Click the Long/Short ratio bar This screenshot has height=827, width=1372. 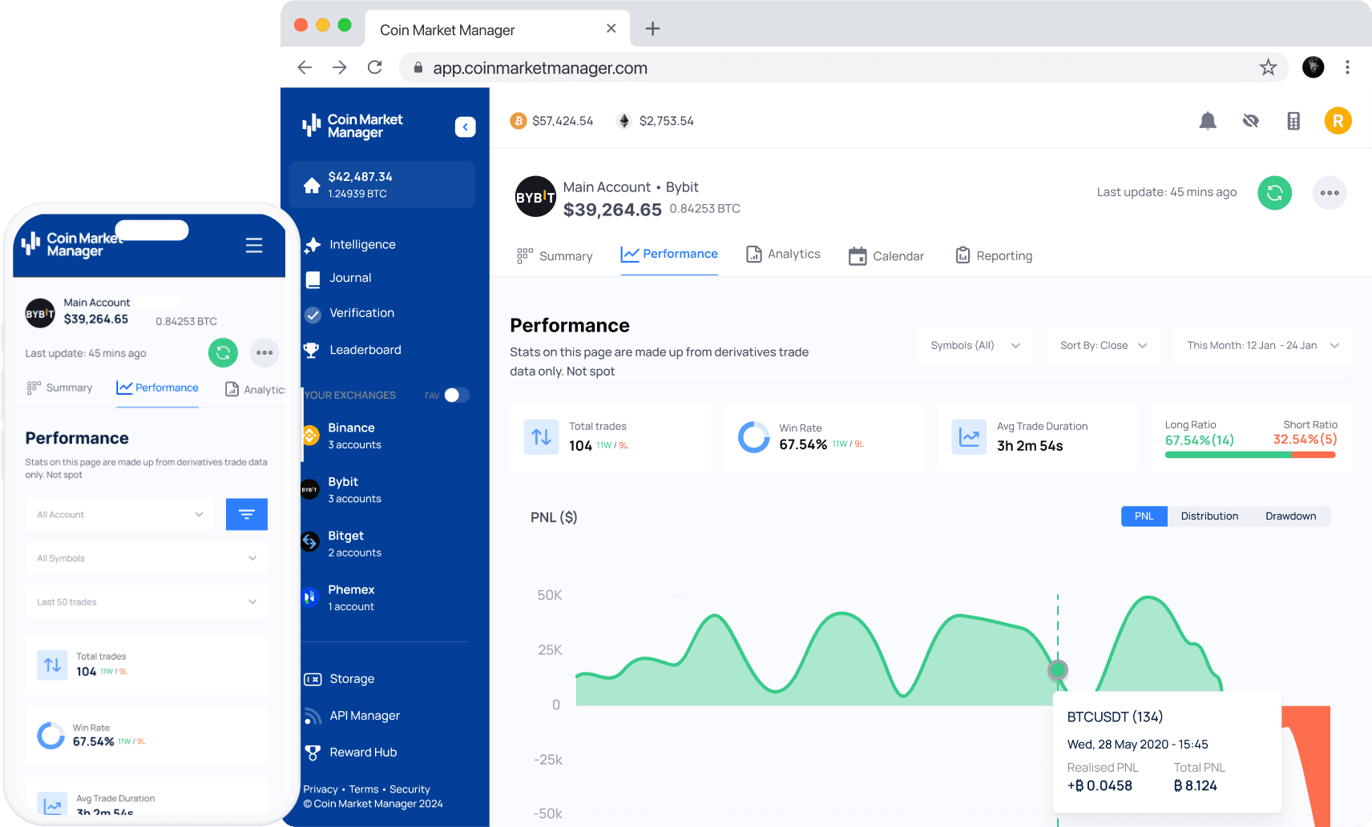point(1250,455)
